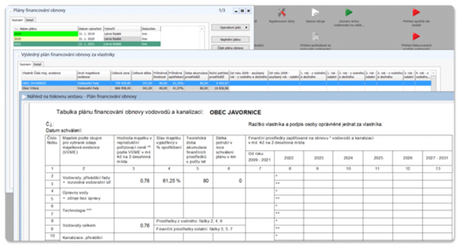The image size is (459, 246).
Task: Click Roční potřeba prostředků column header
Action: click(219, 75)
